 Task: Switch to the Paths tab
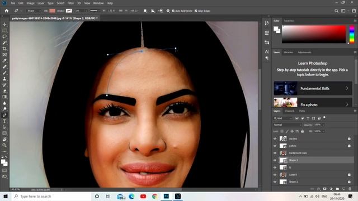tap(302, 111)
